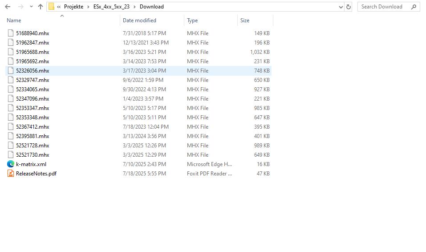The height and width of the screenshot is (252, 426).
Task: Navigate to ESx_4xx_5xx_23 breadcrumb
Action: (x=111, y=7)
